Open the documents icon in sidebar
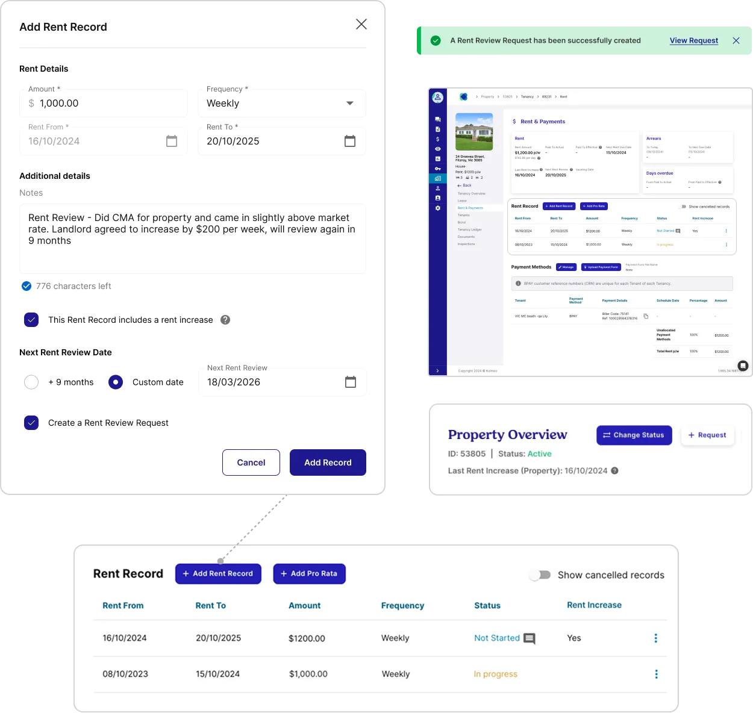 pyautogui.click(x=438, y=129)
